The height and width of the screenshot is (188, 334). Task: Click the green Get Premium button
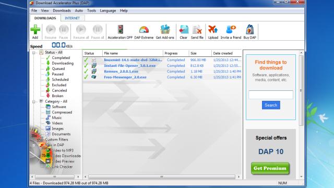(x=270, y=168)
